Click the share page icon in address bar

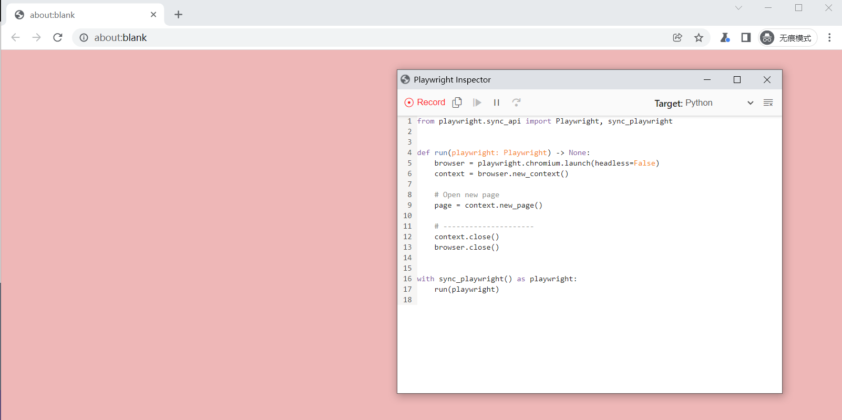pos(677,37)
